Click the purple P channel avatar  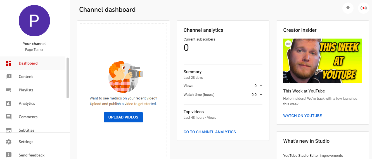(34, 21)
